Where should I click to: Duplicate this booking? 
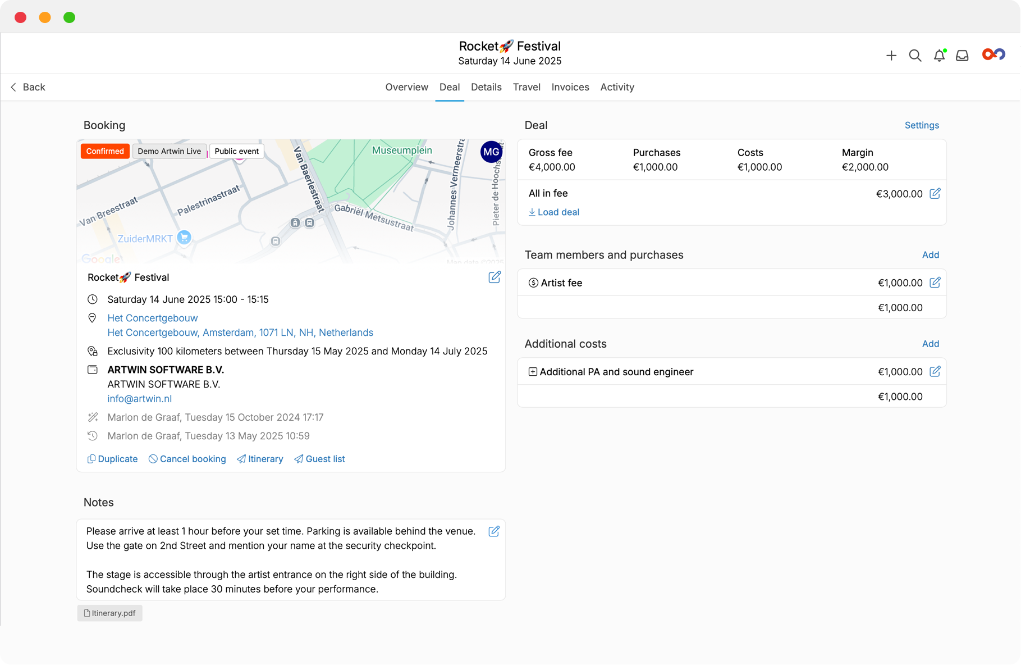pos(112,459)
